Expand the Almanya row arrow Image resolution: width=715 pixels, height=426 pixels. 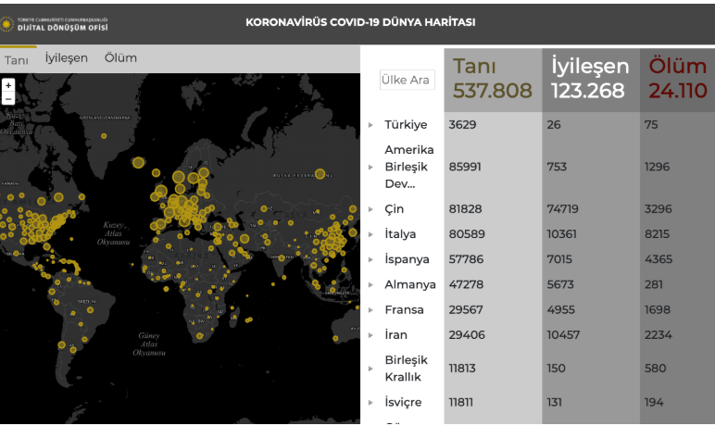(x=371, y=285)
